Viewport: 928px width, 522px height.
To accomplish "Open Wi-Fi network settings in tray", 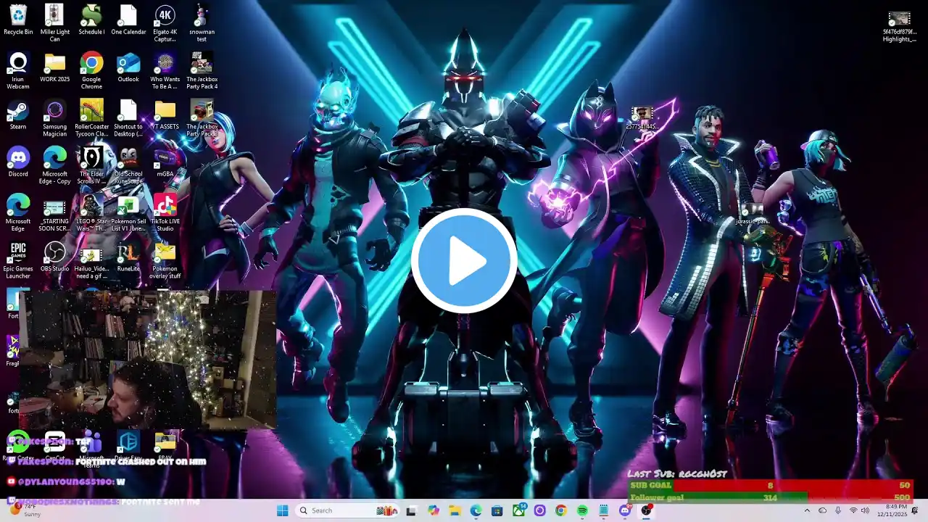I will click(x=853, y=510).
